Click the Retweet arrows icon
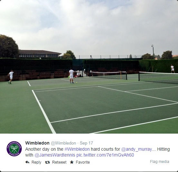This screenshot has height=172, width=178. point(47,162)
